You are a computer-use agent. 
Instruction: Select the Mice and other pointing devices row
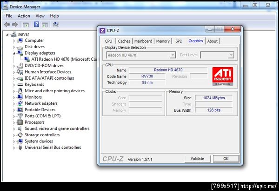coord(54,91)
